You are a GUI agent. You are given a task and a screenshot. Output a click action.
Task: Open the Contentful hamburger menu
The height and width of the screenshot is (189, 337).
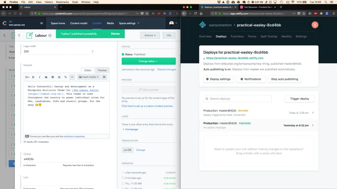tap(41, 23)
